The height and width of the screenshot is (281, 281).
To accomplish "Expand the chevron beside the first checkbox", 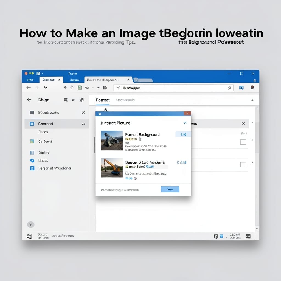I will pyautogui.click(x=252, y=140).
